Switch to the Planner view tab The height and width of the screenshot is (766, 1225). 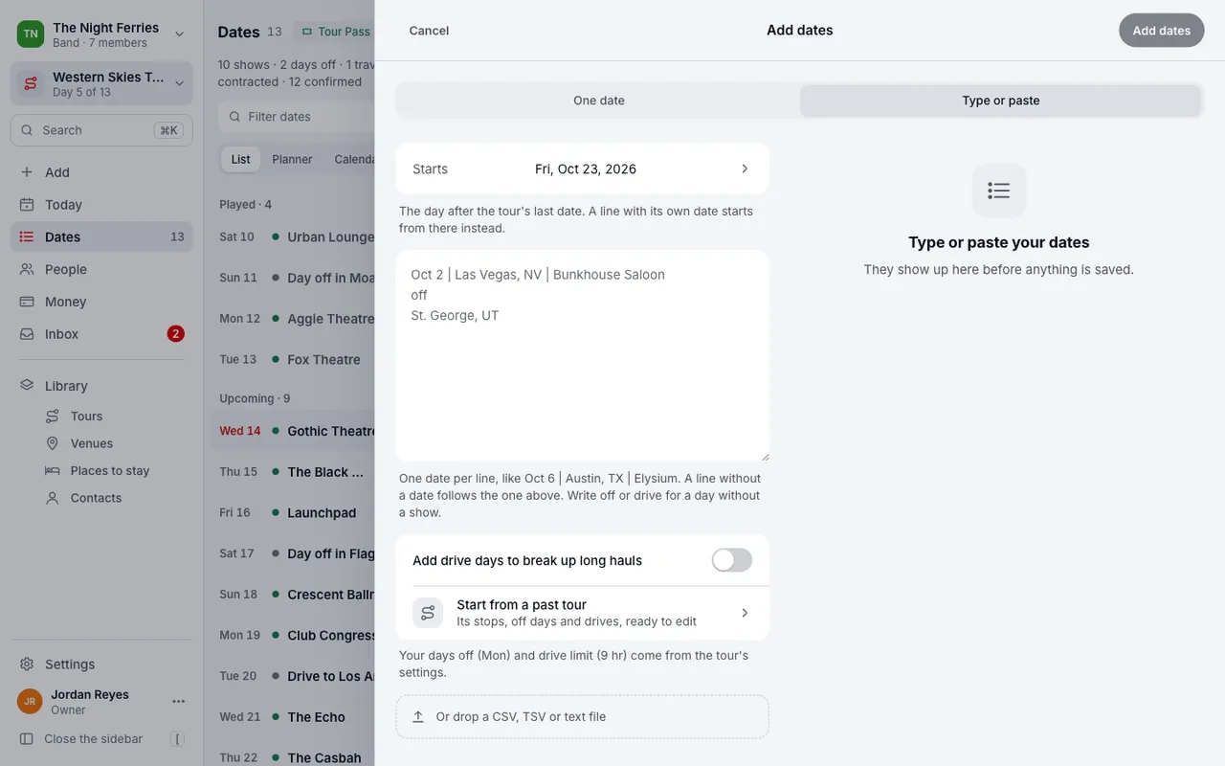292,159
